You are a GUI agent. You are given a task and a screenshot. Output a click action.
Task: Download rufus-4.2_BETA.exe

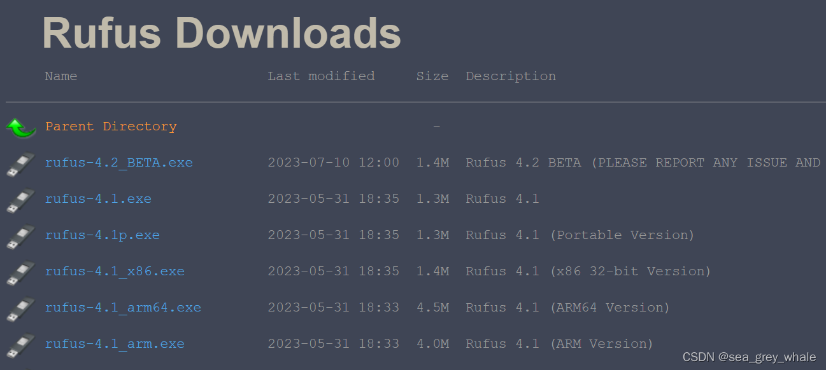pyautogui.click(x=118, y=163)
